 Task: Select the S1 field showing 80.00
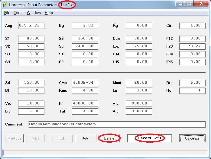coord(31,39)
